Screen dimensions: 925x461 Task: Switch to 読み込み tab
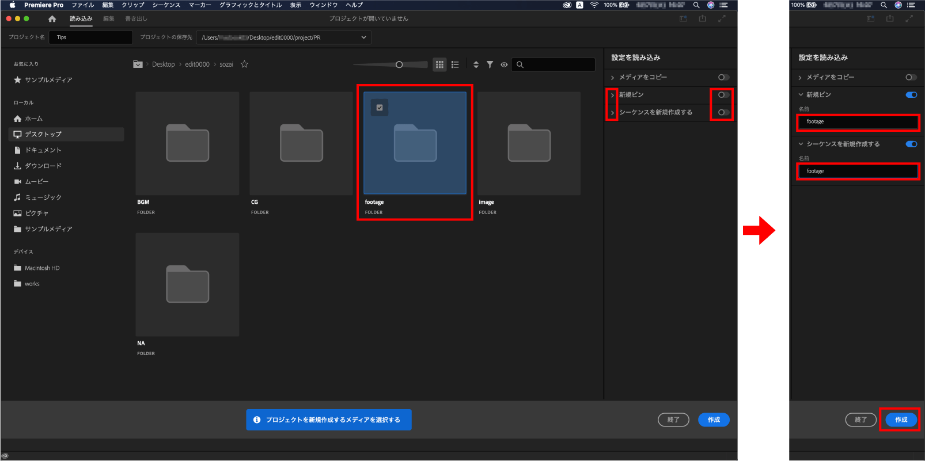[81, 19]
